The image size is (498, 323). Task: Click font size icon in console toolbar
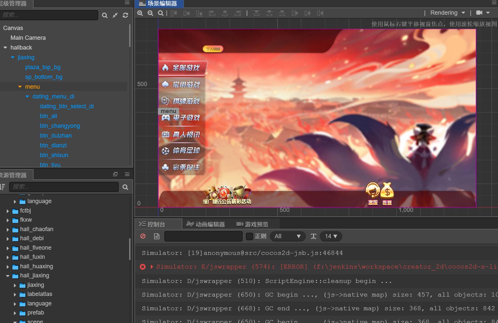(313, 236)
